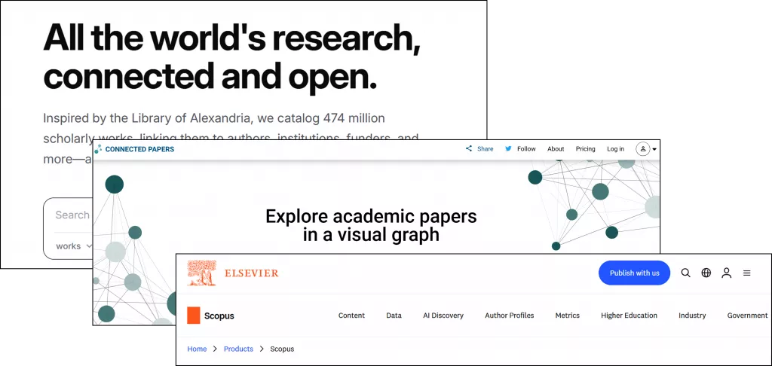
Task: Open Author Profiles menu item
Action: tap(509, 316)
